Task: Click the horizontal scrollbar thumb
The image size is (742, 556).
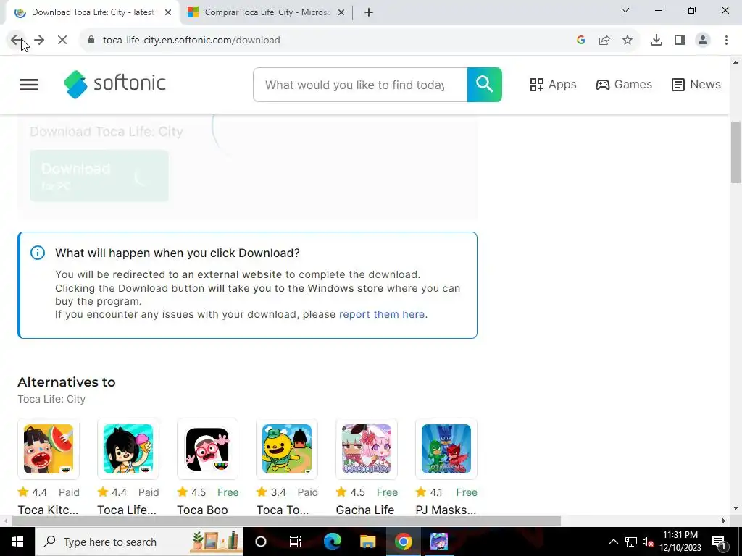Action: tap(286, 521)
